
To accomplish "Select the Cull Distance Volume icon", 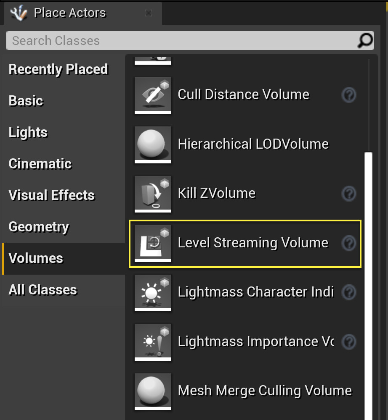I will point(153,95).
